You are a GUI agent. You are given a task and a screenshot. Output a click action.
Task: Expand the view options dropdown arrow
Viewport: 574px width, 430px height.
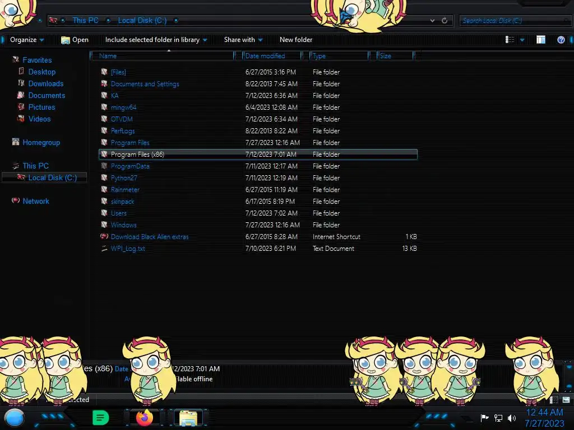click(x=522, y=40)
